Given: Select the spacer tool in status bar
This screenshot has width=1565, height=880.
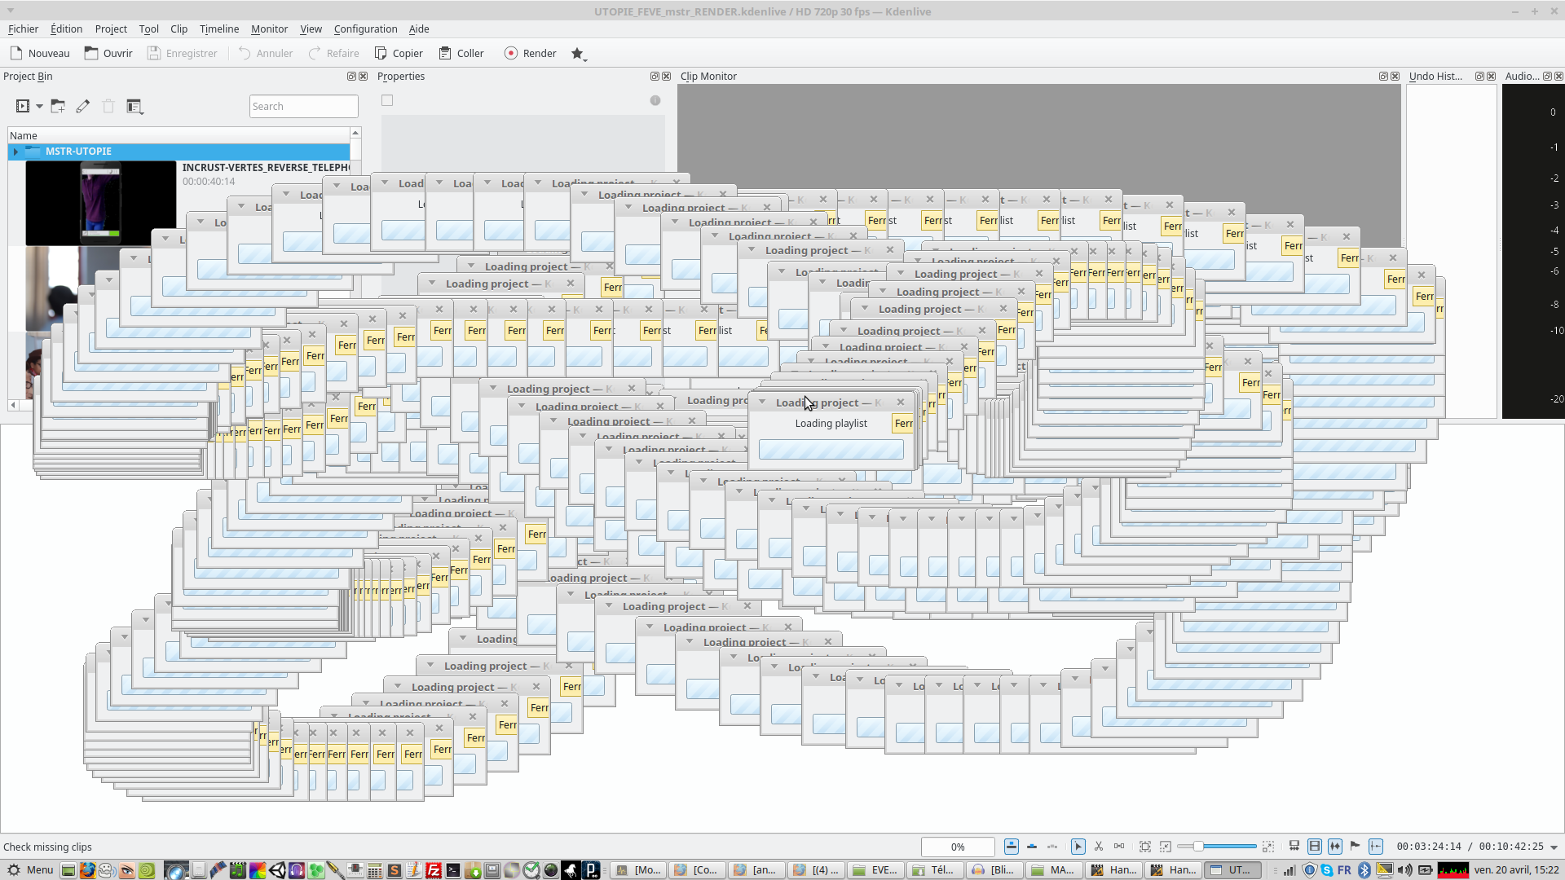Looking at the screenshot, I should coord(1119,847).
